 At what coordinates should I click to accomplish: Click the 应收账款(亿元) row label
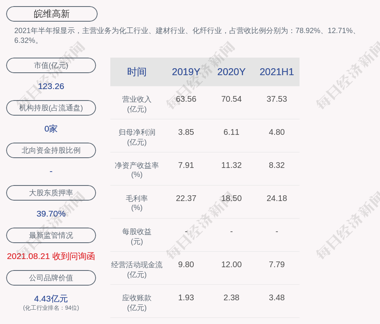137,303
